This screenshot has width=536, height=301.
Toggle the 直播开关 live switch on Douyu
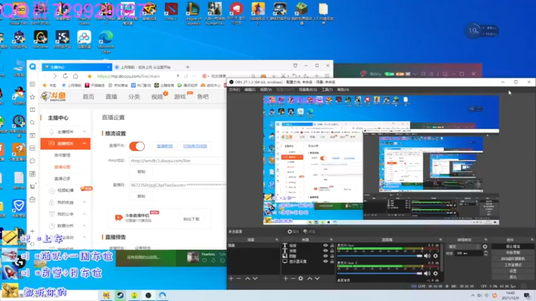point(137,146)
